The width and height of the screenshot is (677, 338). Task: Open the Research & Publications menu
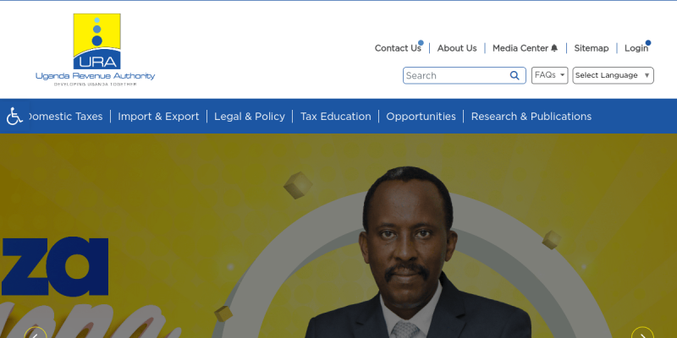pyautogui.click(x=531, y=117)
